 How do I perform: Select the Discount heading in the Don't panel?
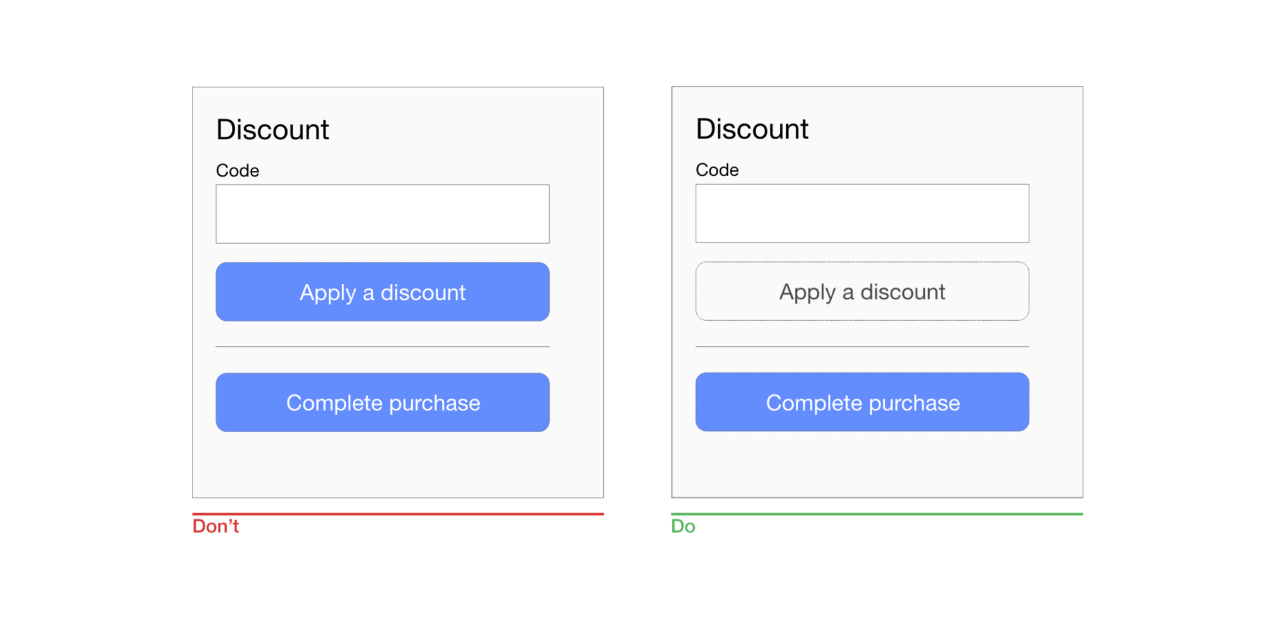272,130
